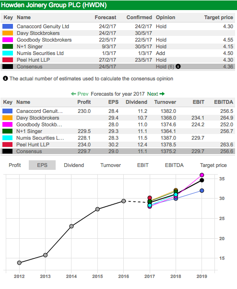237x289 pixels.
Task: Click Numis cyan swatch in 2017 forecasts table
Action: tap(7, 138)
